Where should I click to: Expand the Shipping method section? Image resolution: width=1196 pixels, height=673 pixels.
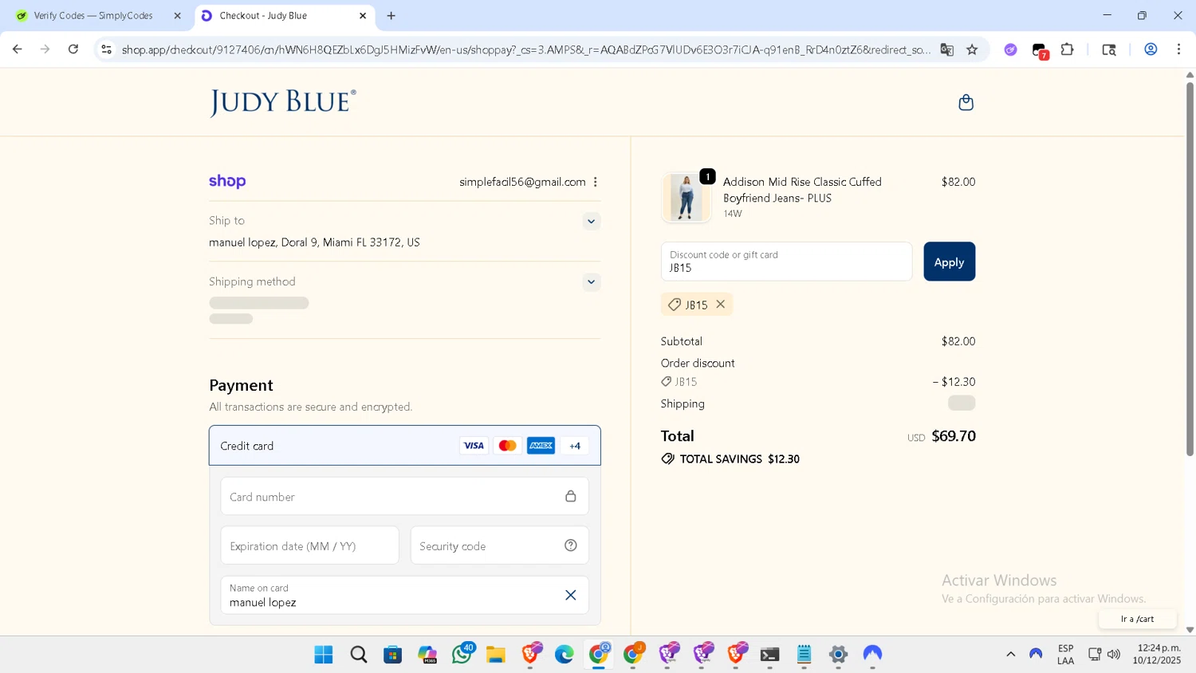pyautogui.click(x=591, y=282)
